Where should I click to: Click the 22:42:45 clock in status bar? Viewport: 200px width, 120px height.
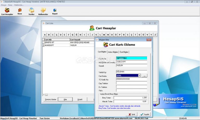(183, 118)
